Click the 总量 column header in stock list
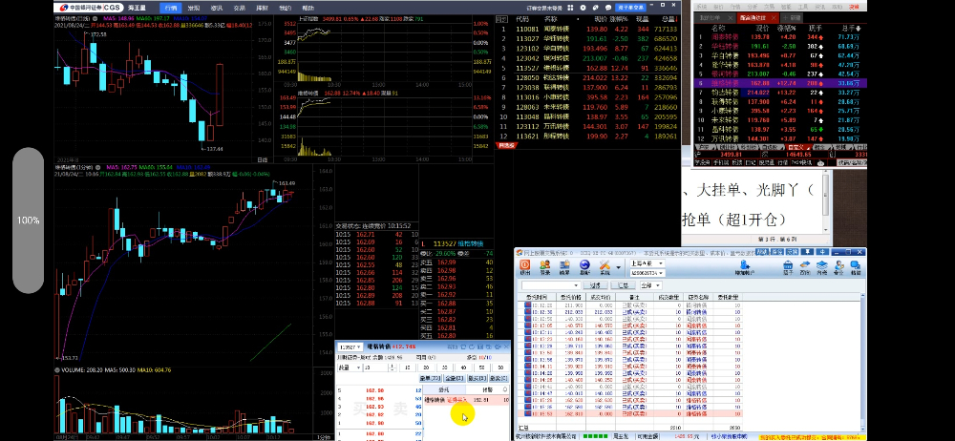This screenshot has height=441, width=955. [668, 19]
